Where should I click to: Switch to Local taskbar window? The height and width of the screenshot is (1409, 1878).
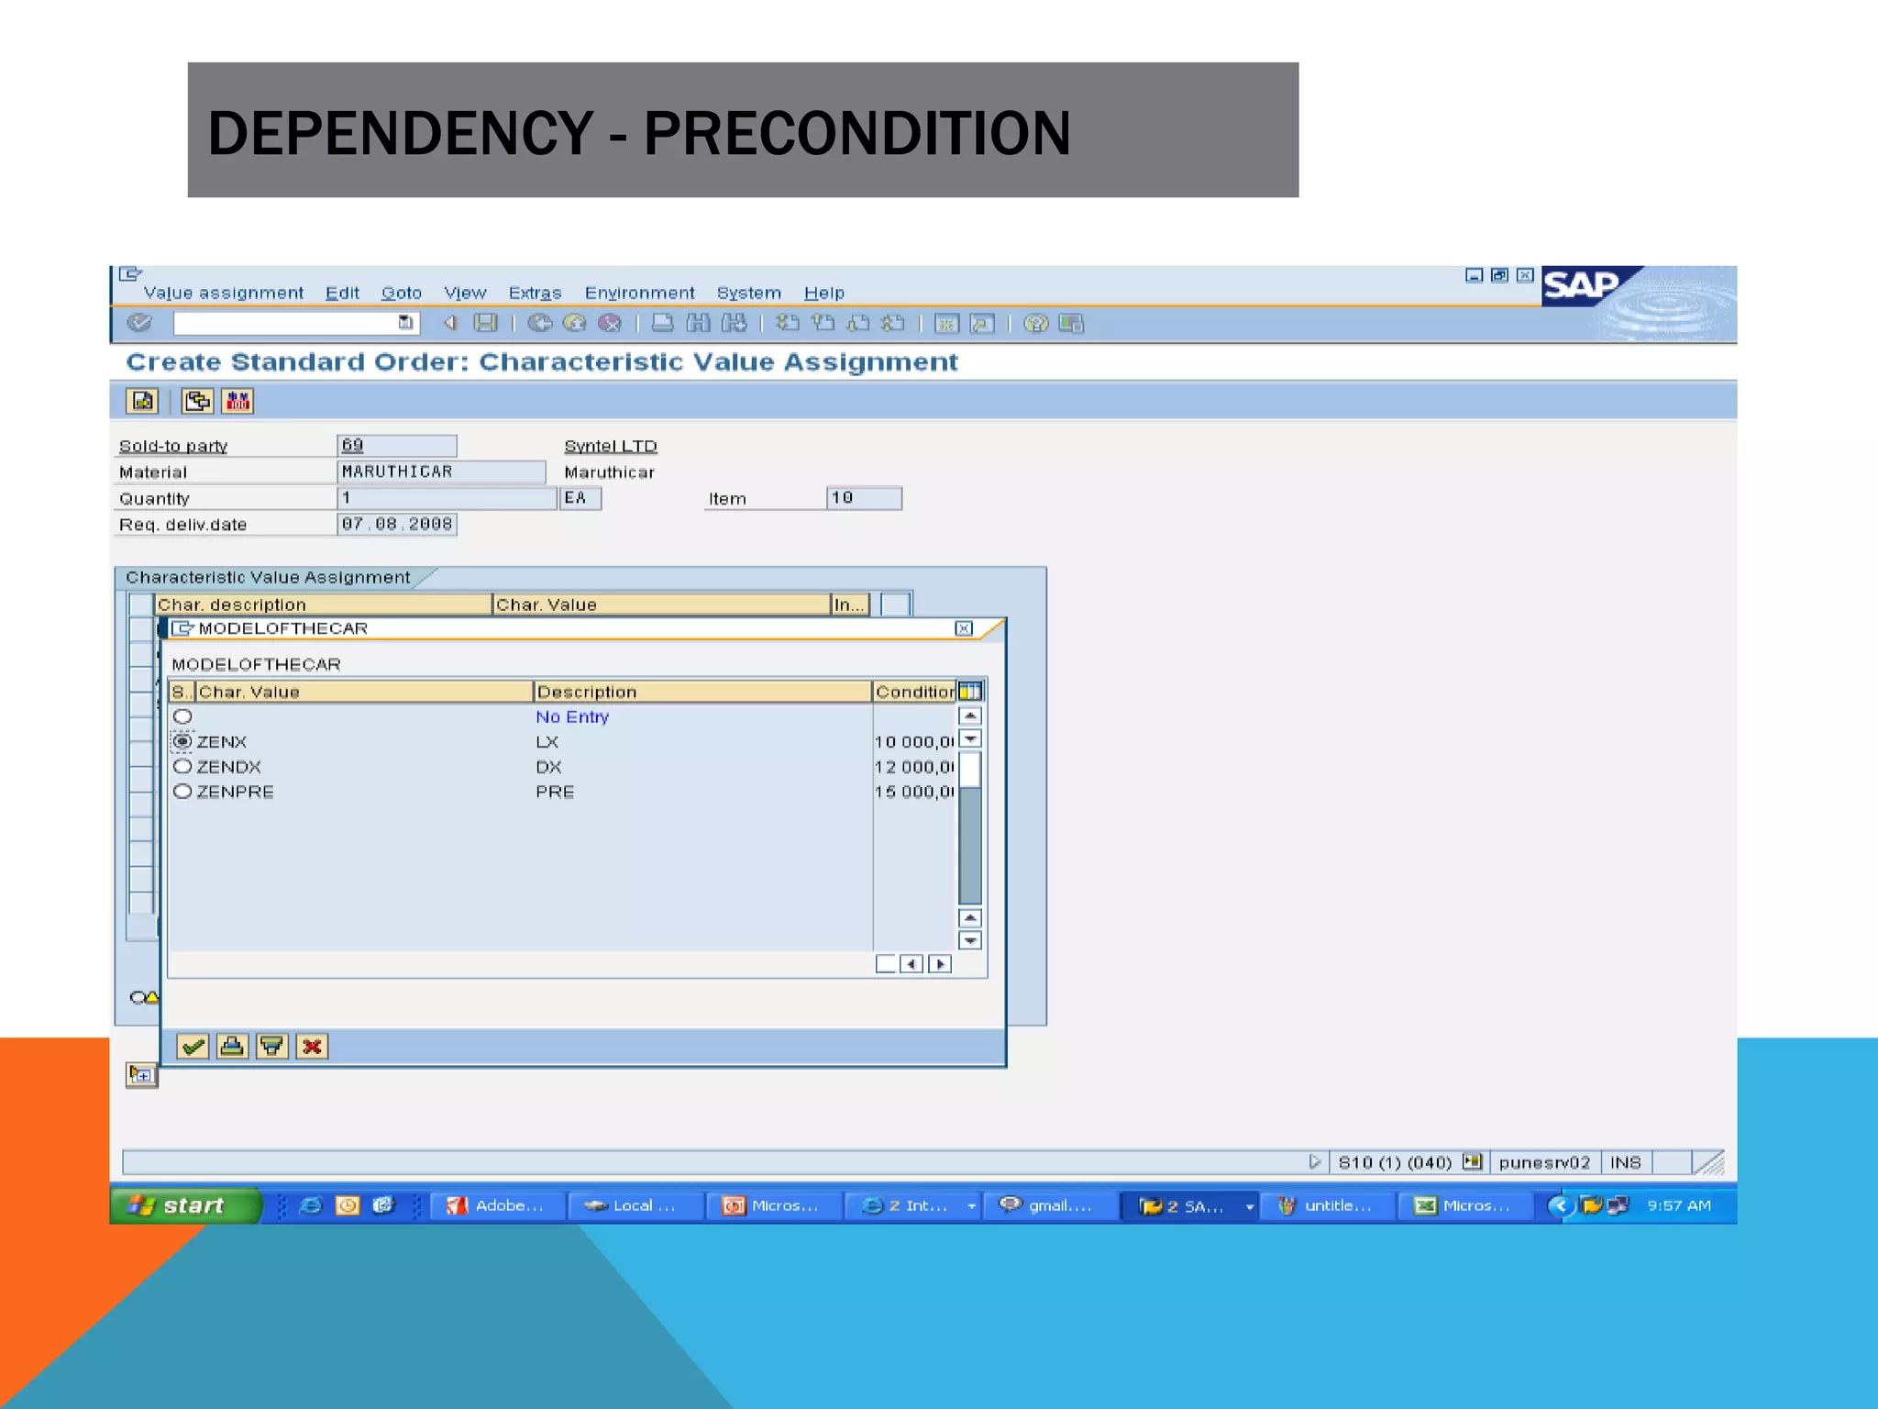pos(635,1205)
